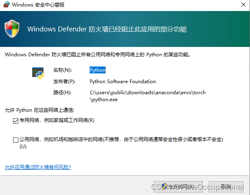
Task: Click the Windows Defender shield icon
Action: (12, 29)
